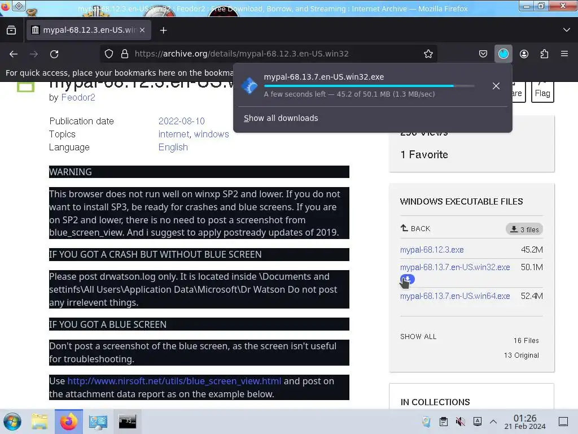578x434 pixels.
Task: Open 16 Files listing
Action: click(x=526, y=341)
